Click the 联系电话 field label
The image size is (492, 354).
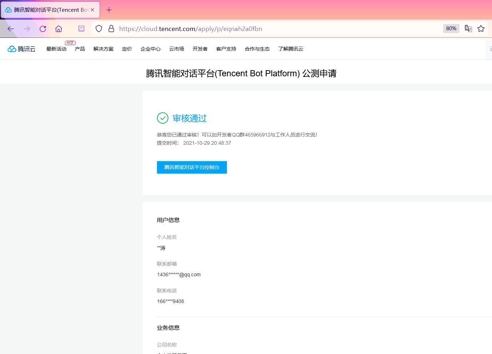[x=167, y=291]
